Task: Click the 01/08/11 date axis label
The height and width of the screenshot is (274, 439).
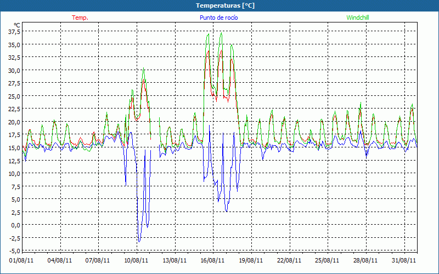Action: [x=21, y=260]
